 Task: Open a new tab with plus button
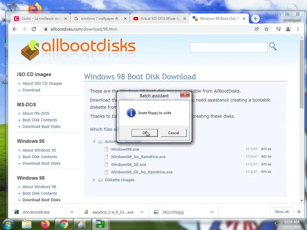[x=255, y=19]
